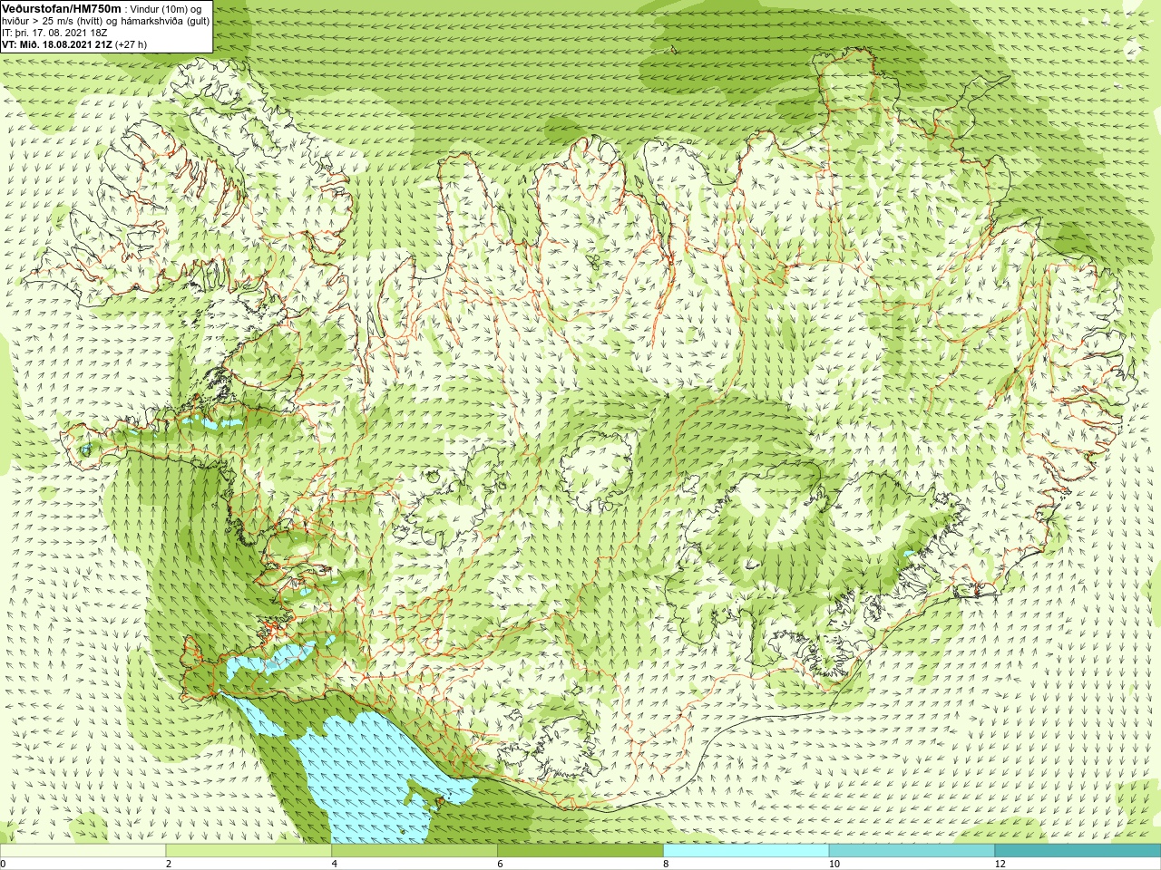The image size is (1161, 870).
Task: Click the legend value label 4
Action: (x=335, y=864)
